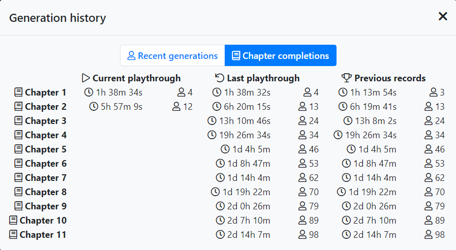Click the Generation history title

point(57,18)
